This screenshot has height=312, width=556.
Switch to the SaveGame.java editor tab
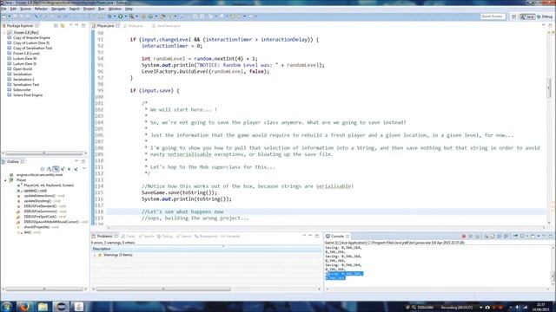pos(166,26)
